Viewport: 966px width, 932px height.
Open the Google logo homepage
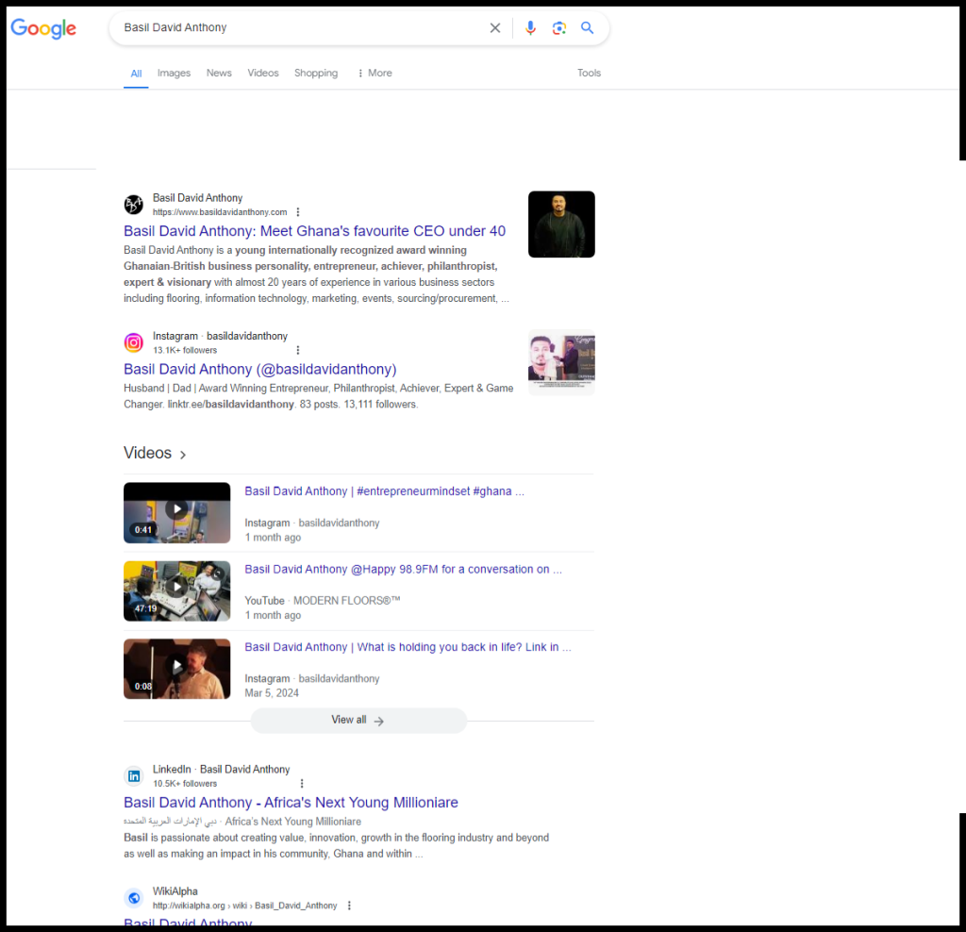43,28
